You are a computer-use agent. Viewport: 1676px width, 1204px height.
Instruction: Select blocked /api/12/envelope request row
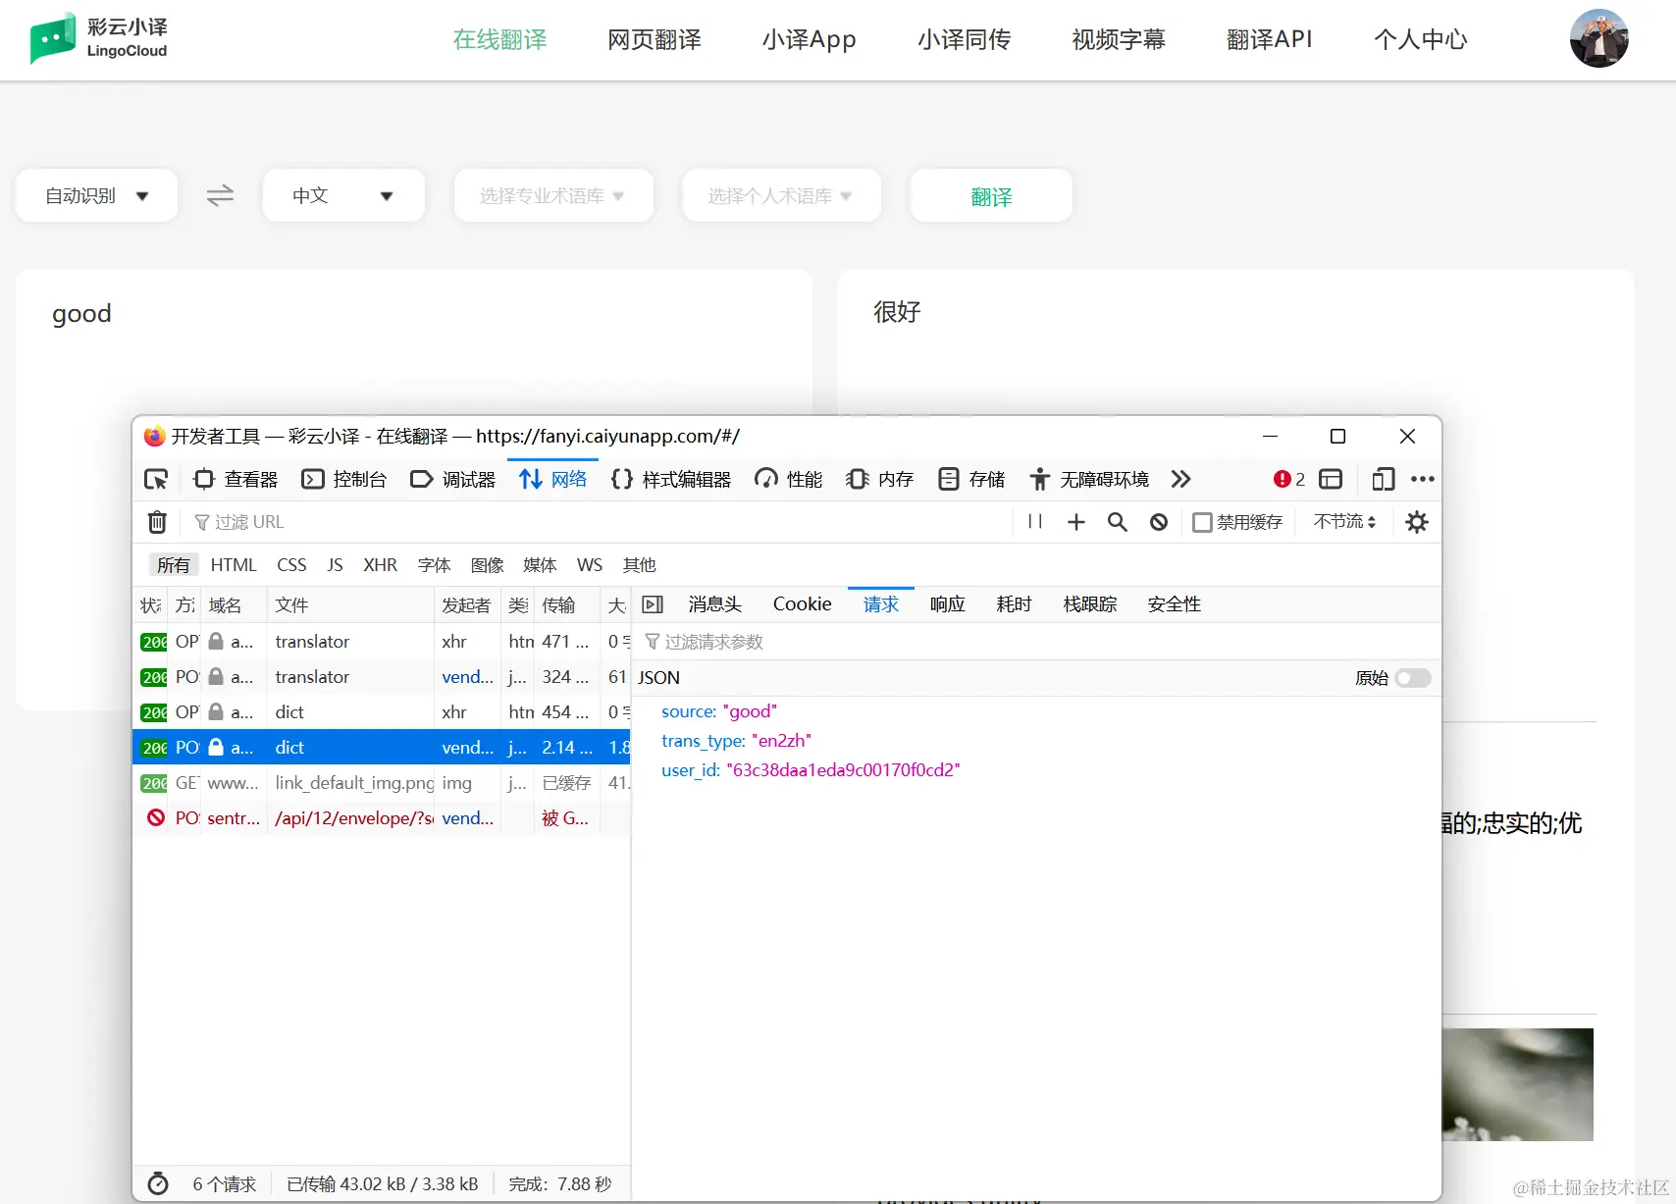click(382, 818)
